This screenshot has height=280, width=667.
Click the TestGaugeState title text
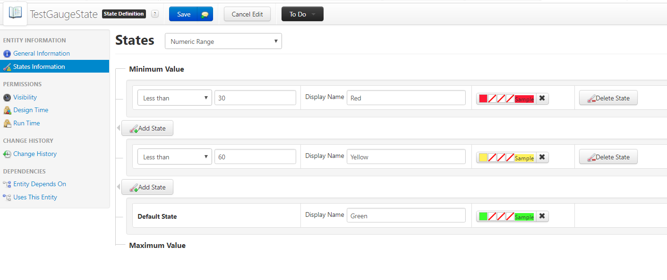click(x=64, y=14)
